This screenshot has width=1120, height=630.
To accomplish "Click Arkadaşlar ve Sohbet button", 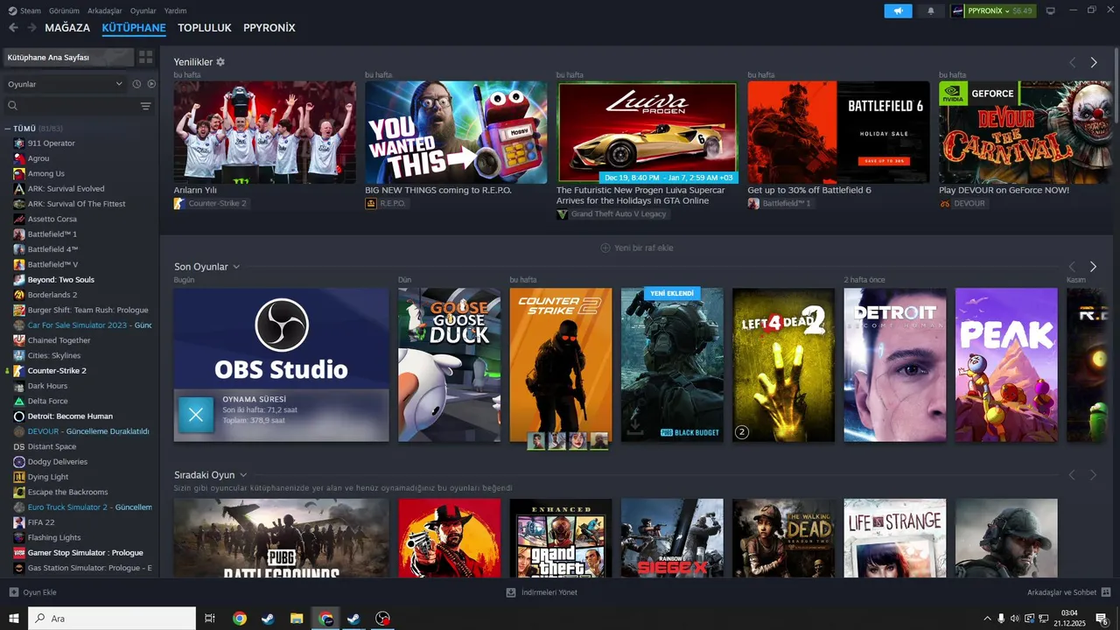I will pos(1069,592).
